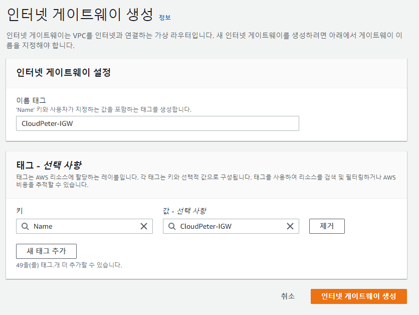Cancel with the 취소 button
The image size is (419, 315).
click(x=288, y=296)
